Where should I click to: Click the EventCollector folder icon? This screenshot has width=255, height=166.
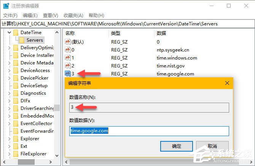point(16,124)
